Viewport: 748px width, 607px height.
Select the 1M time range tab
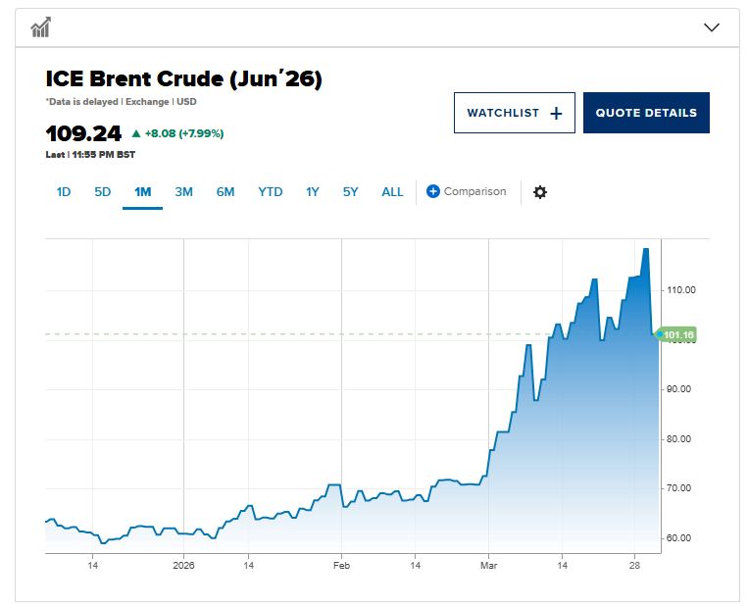pos(142,192)
